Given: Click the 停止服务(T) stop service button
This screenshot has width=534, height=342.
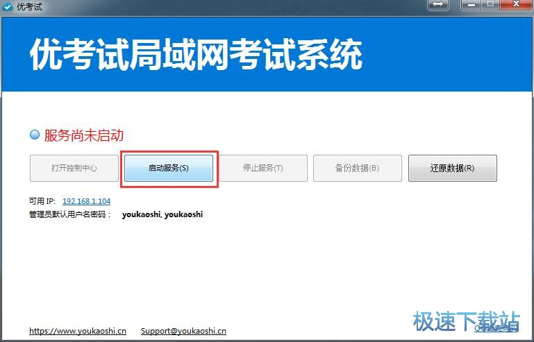Looking at the screenshot, I should point(263,168).
